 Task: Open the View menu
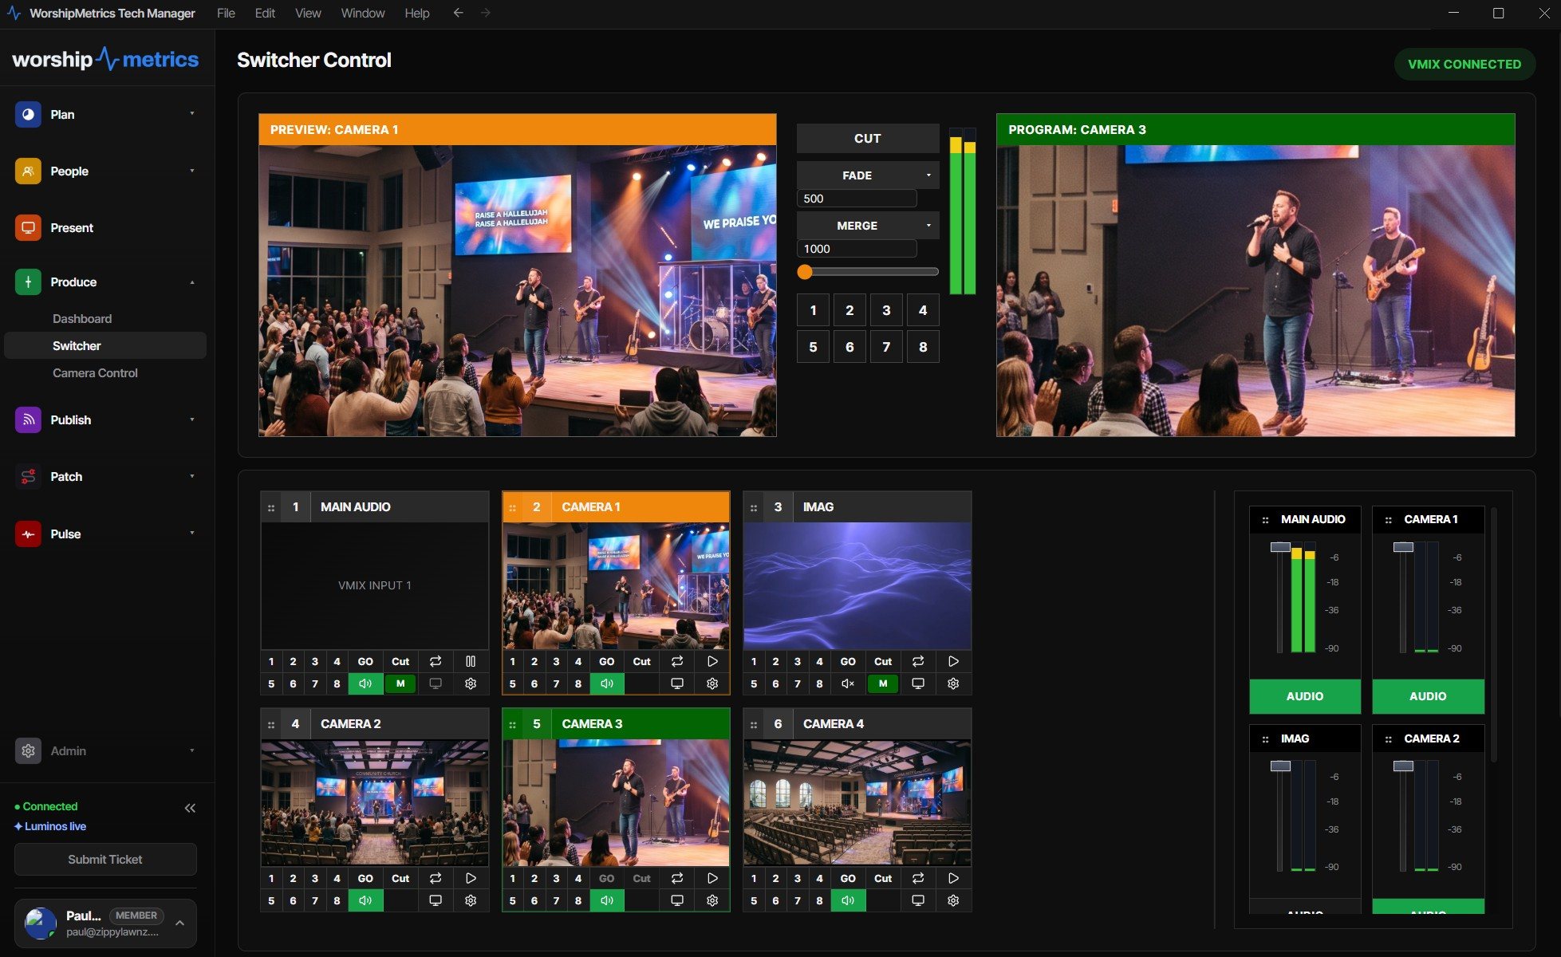308,13
